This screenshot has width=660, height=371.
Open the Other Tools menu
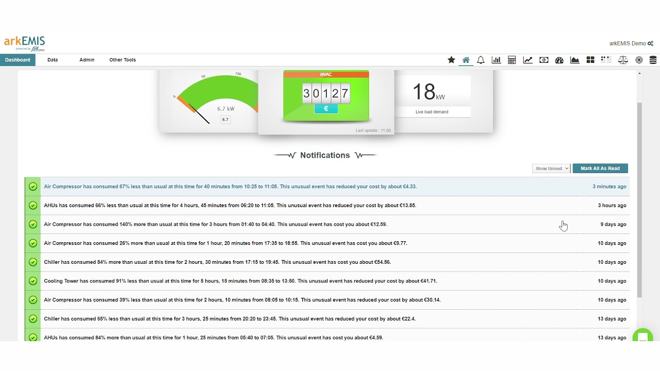tap(123, 60)
